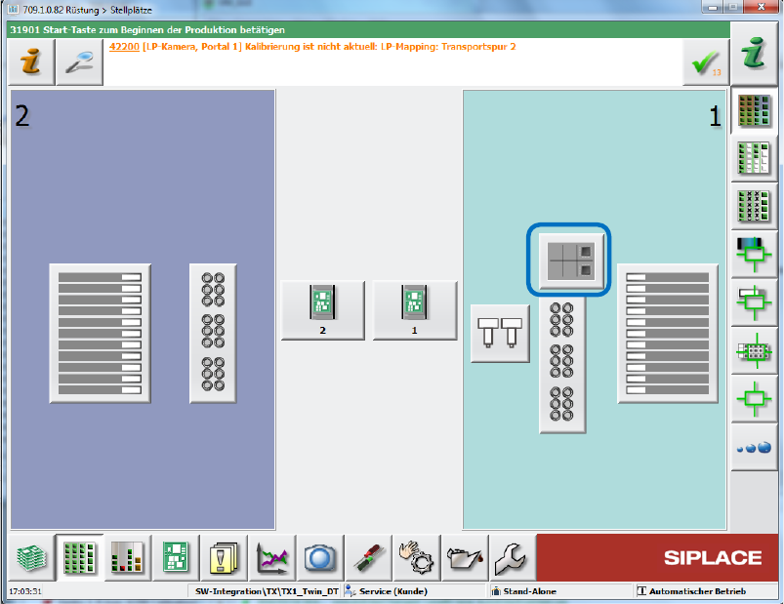Open the feeder list view with white tracks
Image resolution: width=784 pixels, height=604 pixels.
click(754, 158)
